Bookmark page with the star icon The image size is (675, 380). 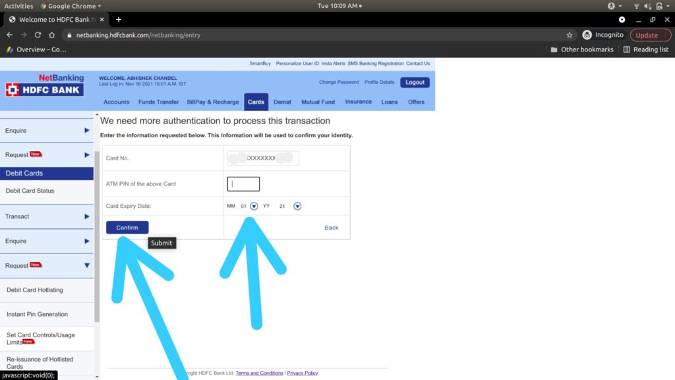(570, 35)
